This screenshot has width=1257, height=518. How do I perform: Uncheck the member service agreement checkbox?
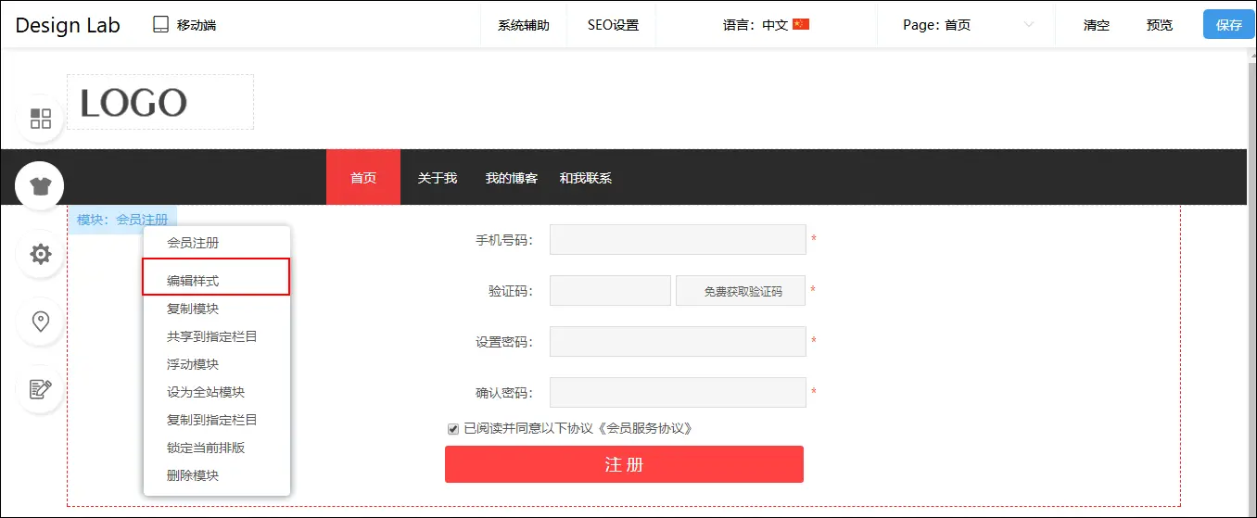pyautogui.click(x=453, y=429)
